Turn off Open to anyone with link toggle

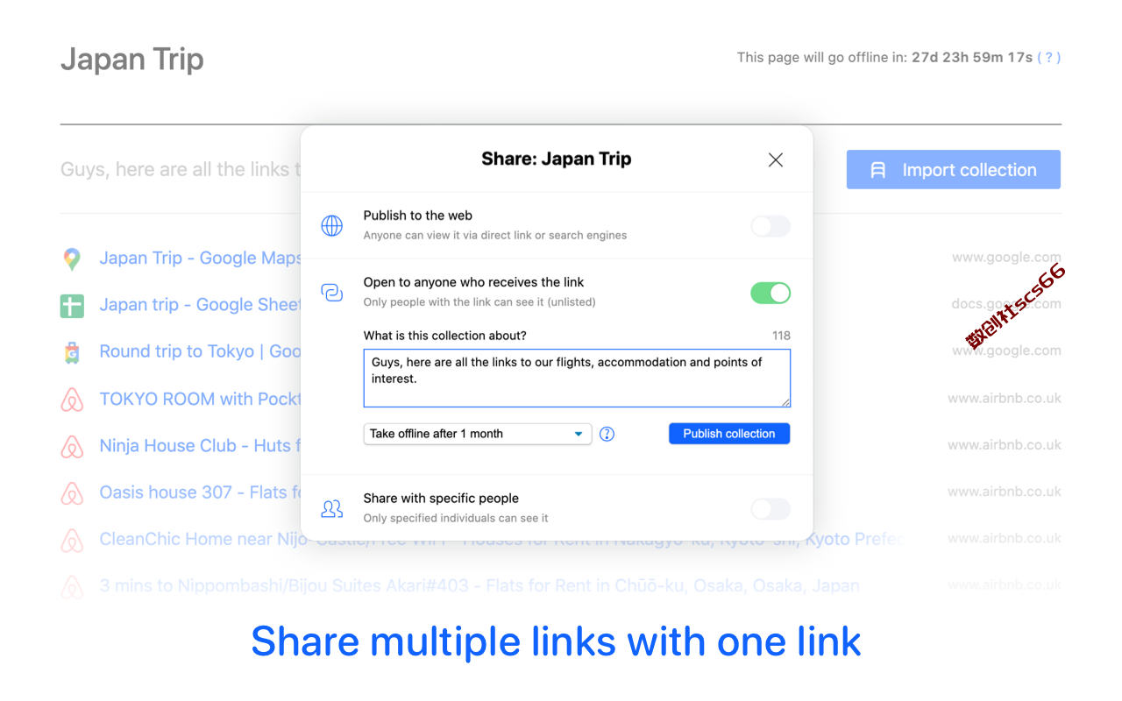click(x=770, y=293)
